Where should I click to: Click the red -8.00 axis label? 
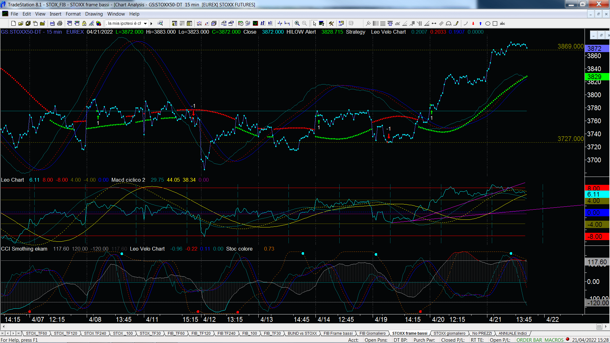(x=597, y=236)
